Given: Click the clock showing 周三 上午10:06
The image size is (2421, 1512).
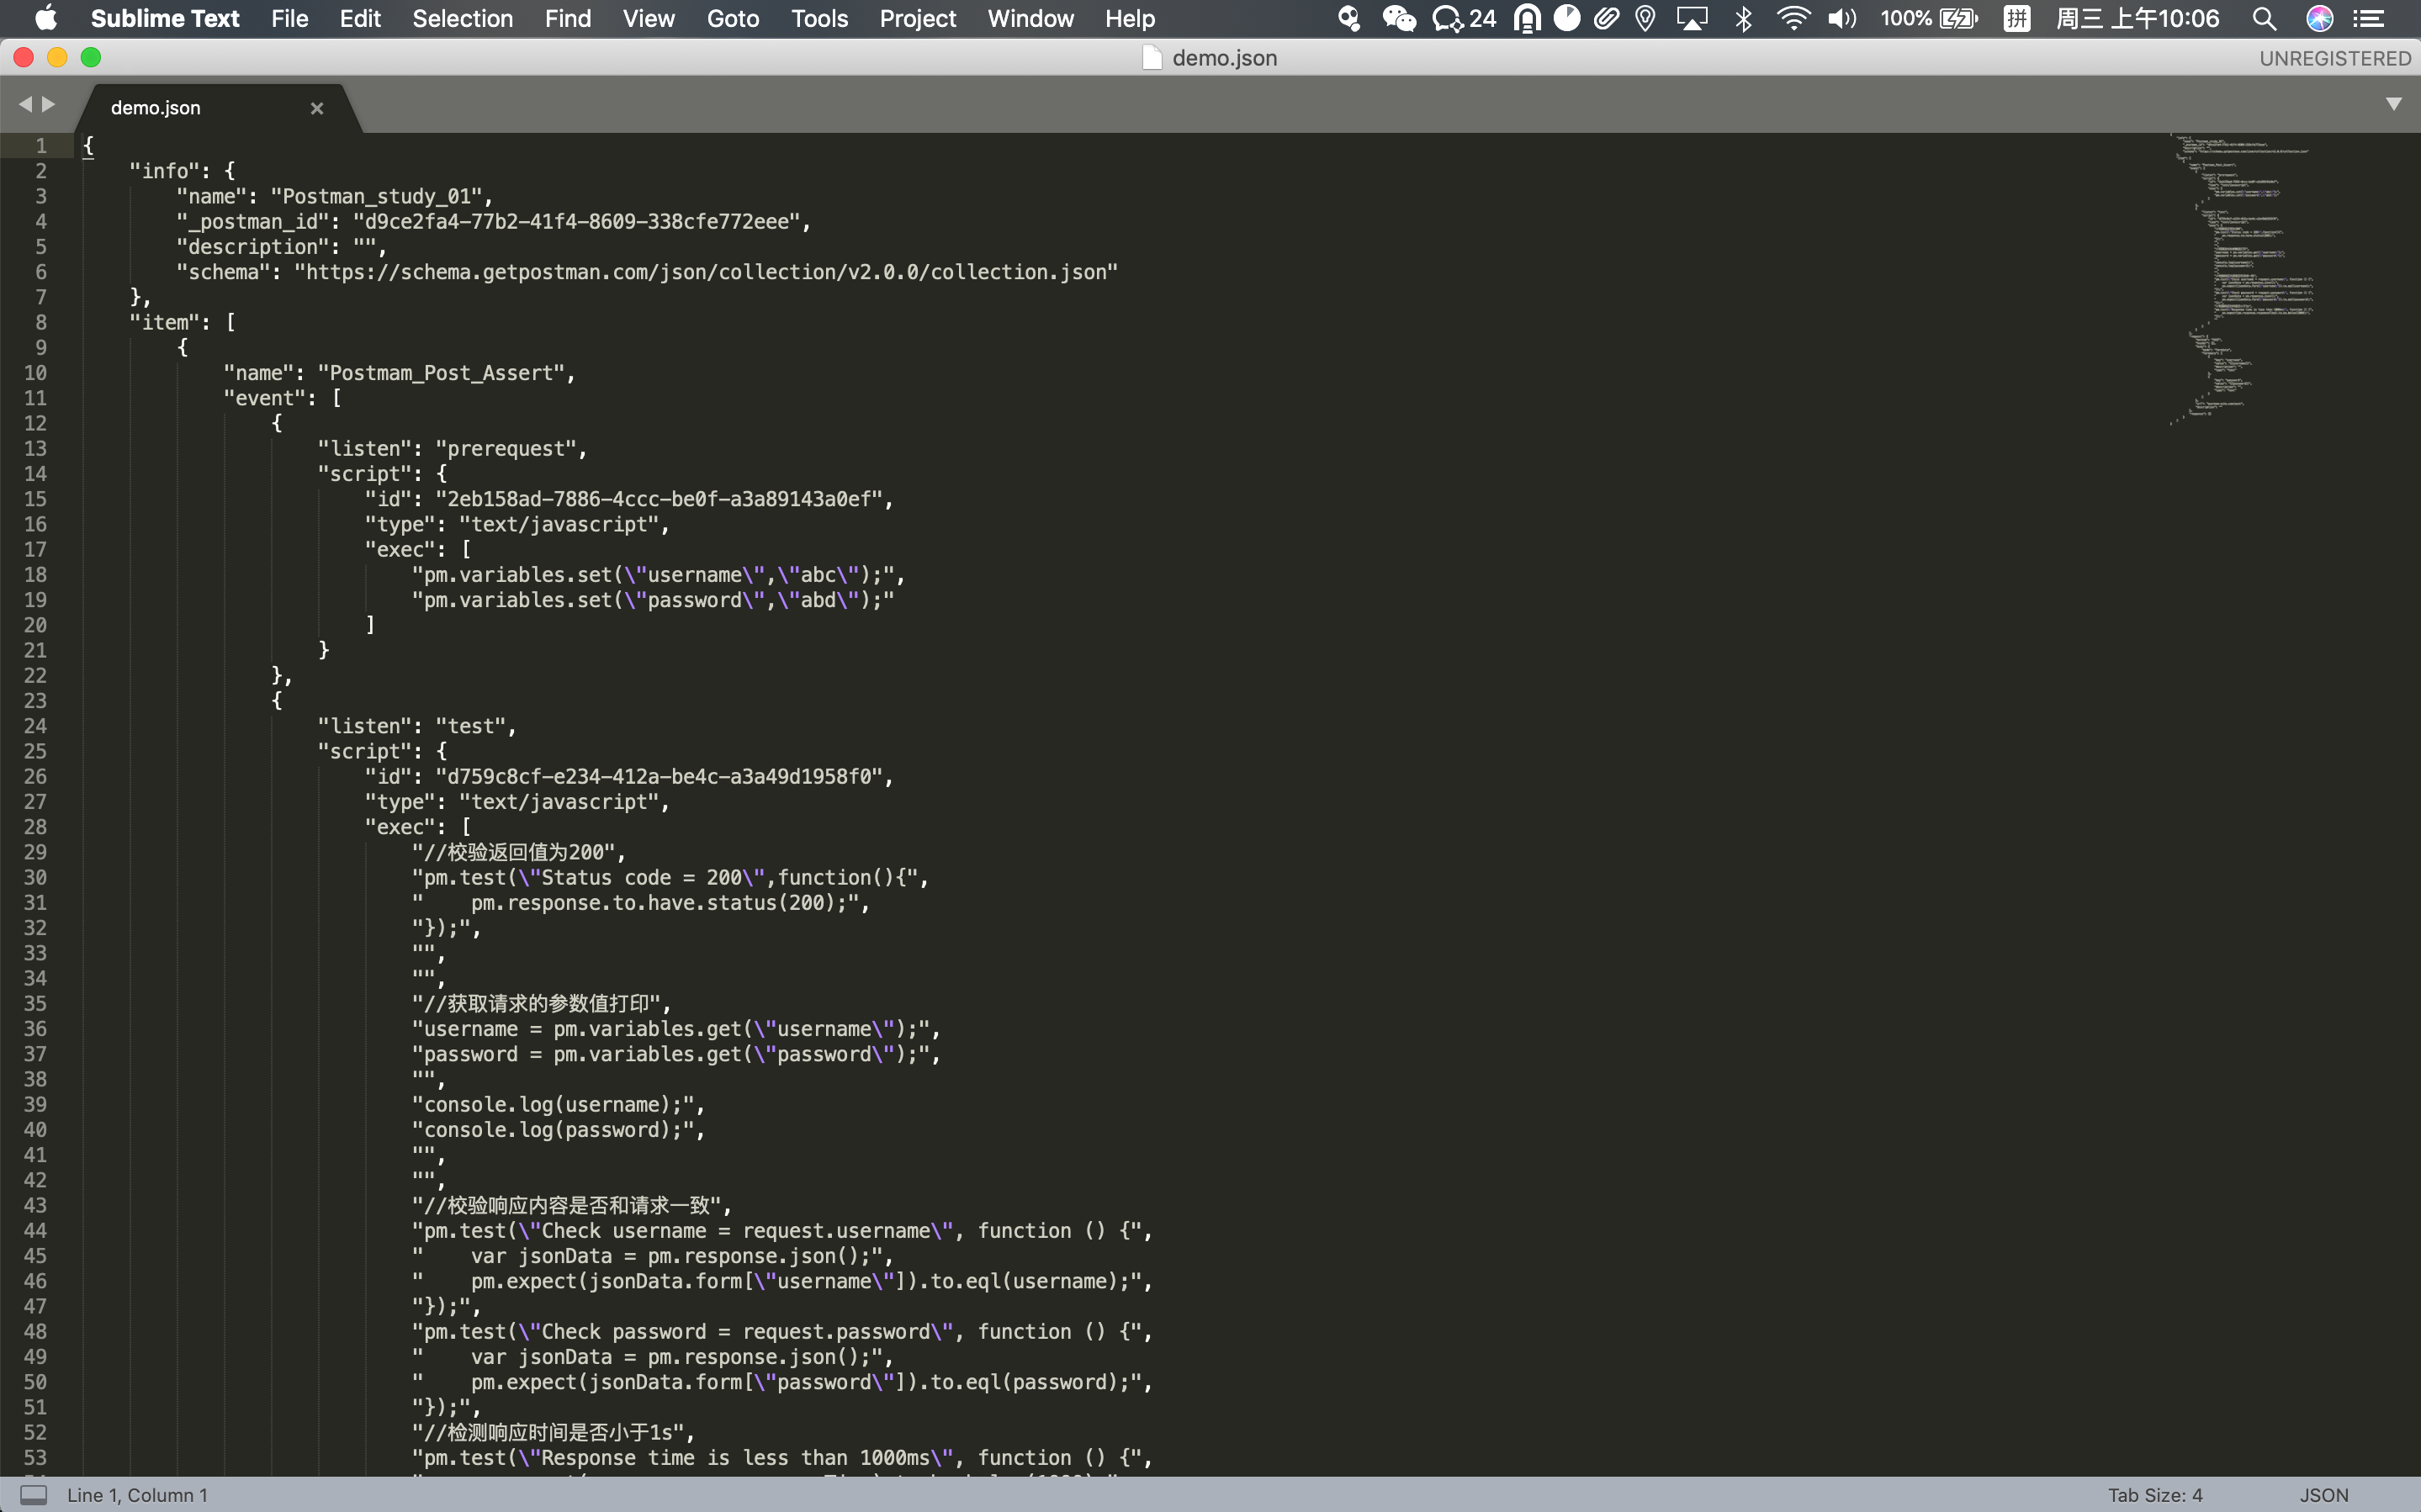Looking at the screenshot, I should coord(2137,18).
